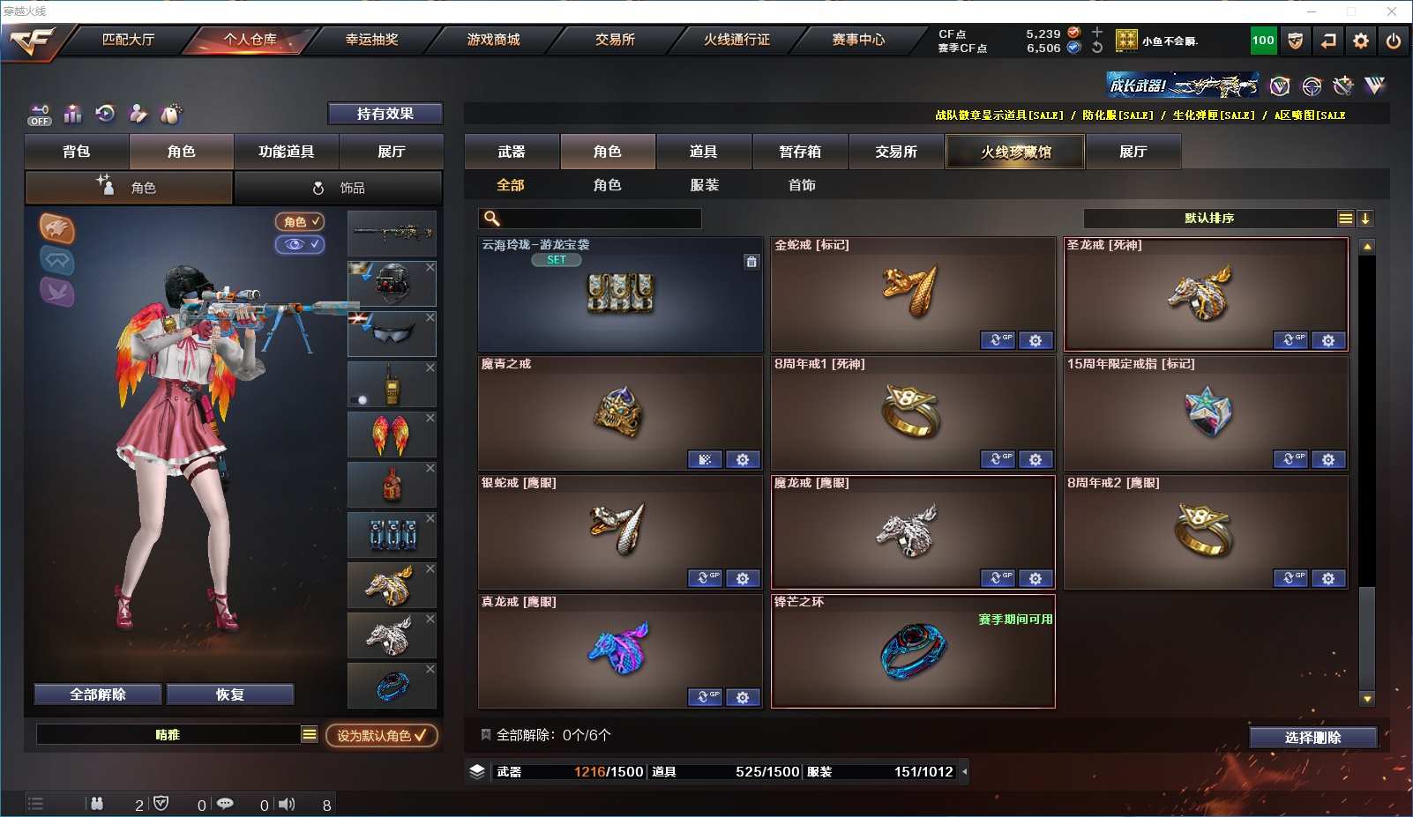Click 选择删除 button
This screenshot has height=817, width=1413.
pyautogui.click(x=1312, y=738)
